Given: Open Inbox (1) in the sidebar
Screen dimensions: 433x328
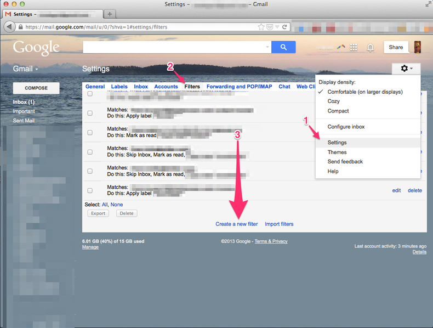Looking at the screenshot, I should (24, 102).
